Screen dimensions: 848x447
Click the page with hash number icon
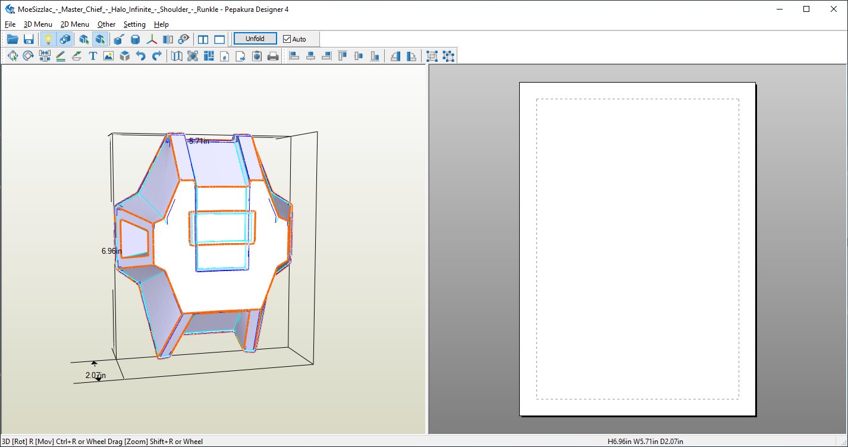[225, 56]
